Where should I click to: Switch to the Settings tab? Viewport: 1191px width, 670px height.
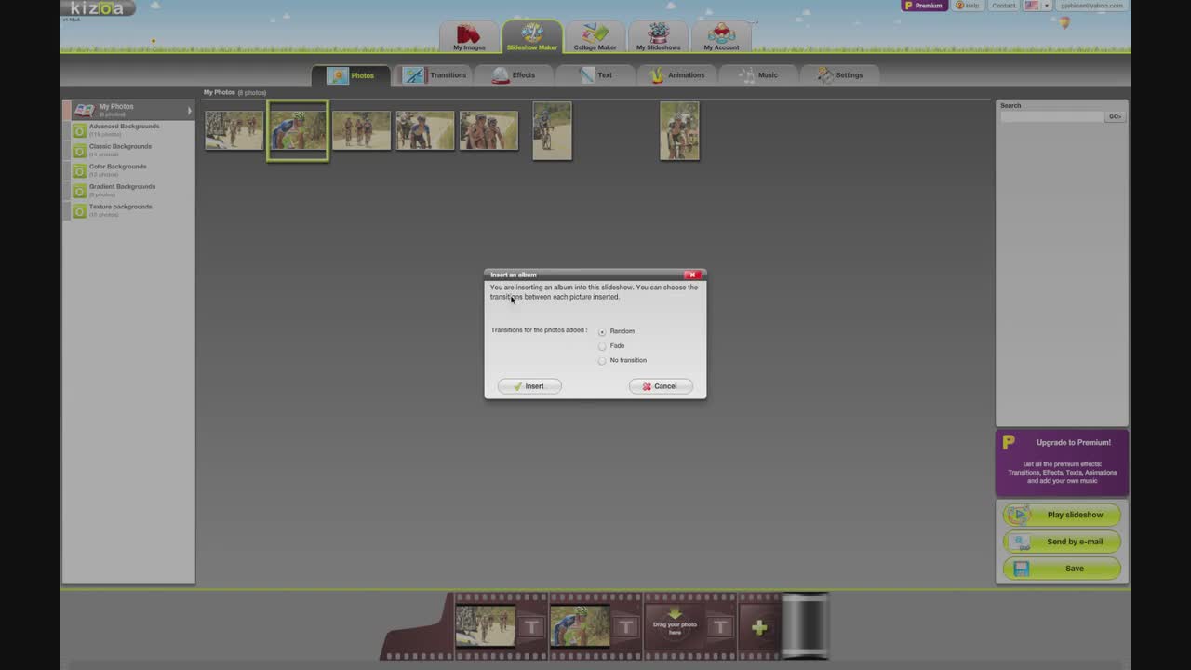840,75
